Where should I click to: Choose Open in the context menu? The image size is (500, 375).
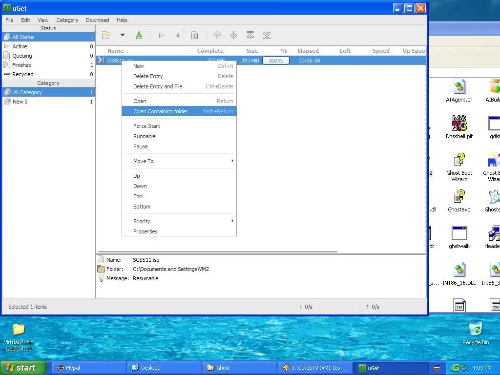click(x=179, y=101)
